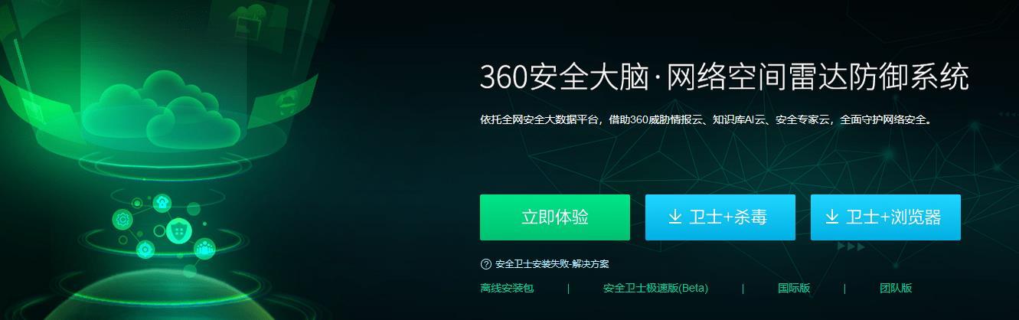Click the lower cog icon below the shield
The image size is (1019, 320).
pyautogui.click(x=144, y=249)
